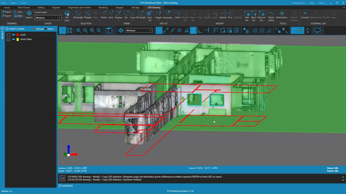Toggle the Keep drawing option
The height and width of the screenshot is (194, 346).
tap(18, 16)
